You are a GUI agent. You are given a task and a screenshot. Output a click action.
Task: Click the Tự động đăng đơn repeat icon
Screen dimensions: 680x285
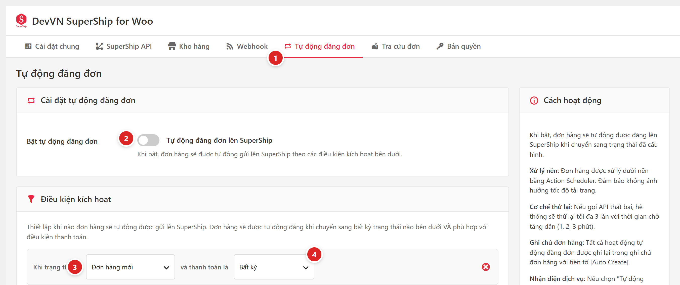coord(288,46)
